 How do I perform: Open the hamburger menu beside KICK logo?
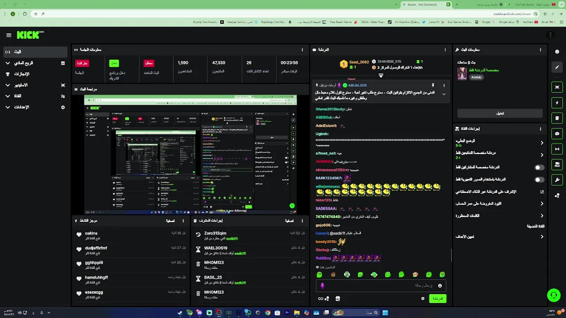point(8,35)
